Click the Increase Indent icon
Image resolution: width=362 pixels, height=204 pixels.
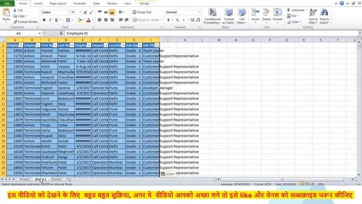(127, 20)
